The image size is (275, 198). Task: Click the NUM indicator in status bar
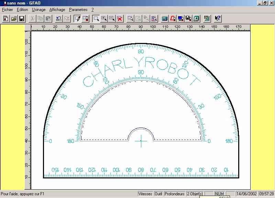219,194
